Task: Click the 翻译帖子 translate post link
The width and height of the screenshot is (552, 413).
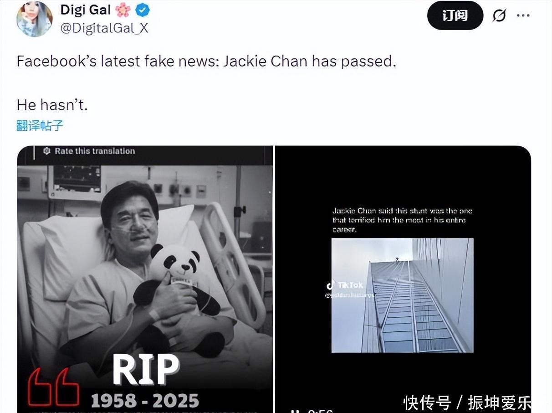Action: [40, 125]
